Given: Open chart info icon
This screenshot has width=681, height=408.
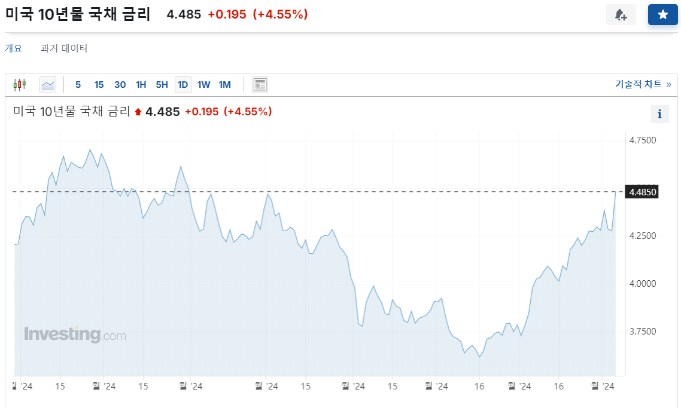Looking at the screenshot, I should pyautogui.click(x=659, y=114).
